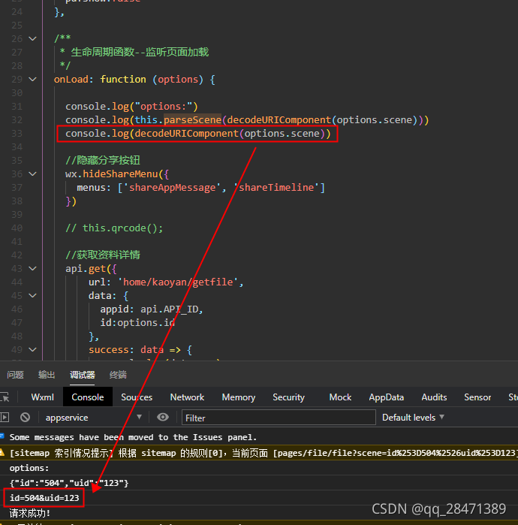Fold the success callback at line 49

32,349
